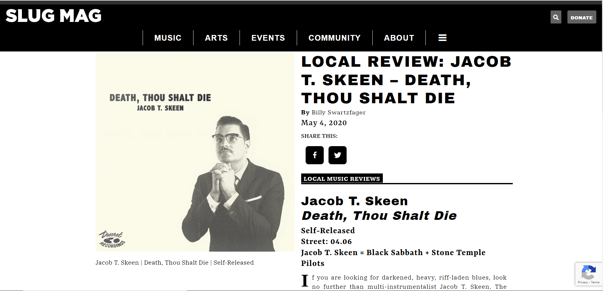
Task: Share article on Facebook
Action: click(x=315, y=155)
